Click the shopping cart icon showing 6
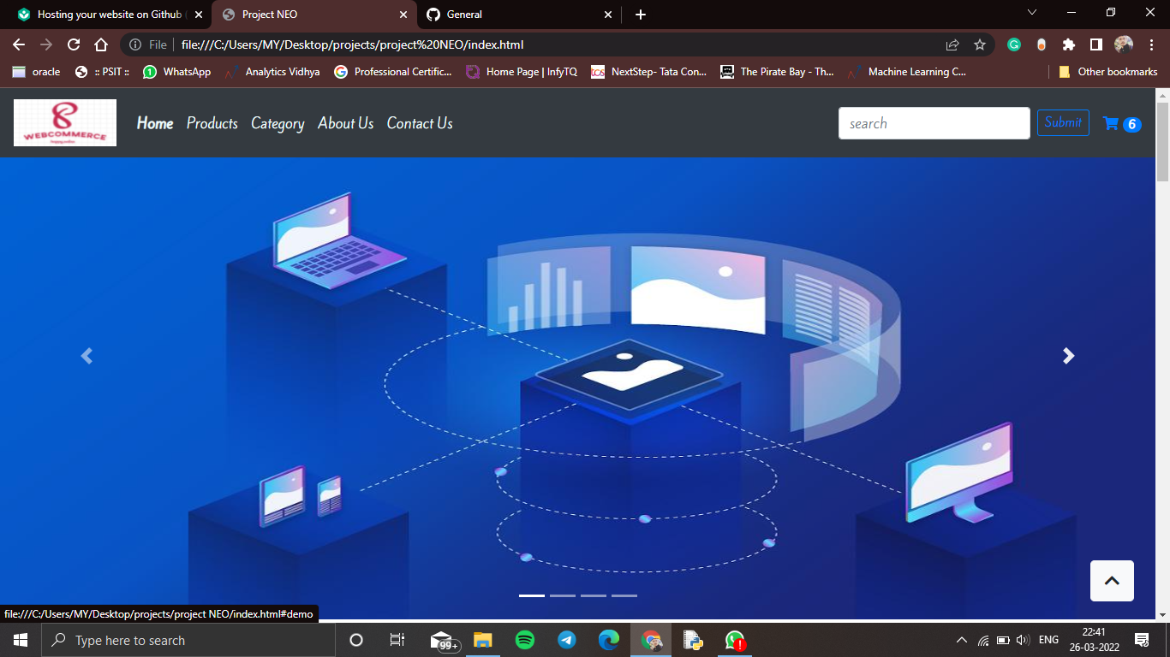 1121,123
